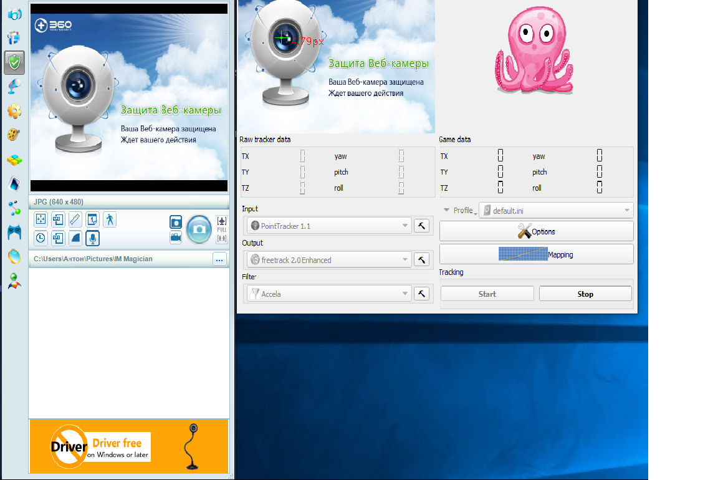Select the dark curve fade icon
Screen dimensions: 718x480
click(x=75, y=238)
